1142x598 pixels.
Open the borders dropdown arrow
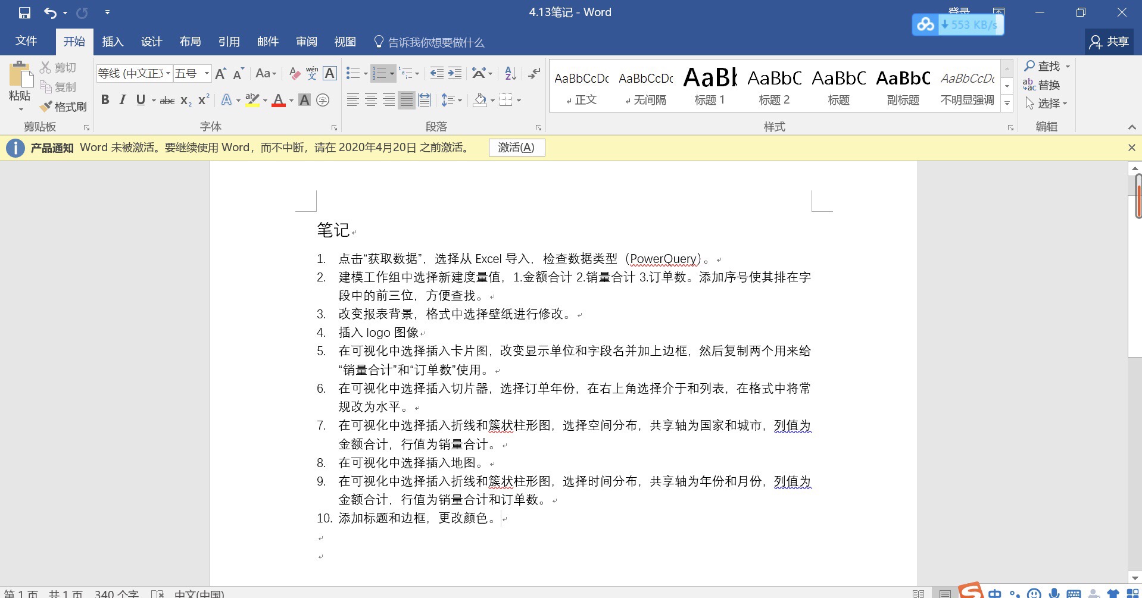(519, 101)
